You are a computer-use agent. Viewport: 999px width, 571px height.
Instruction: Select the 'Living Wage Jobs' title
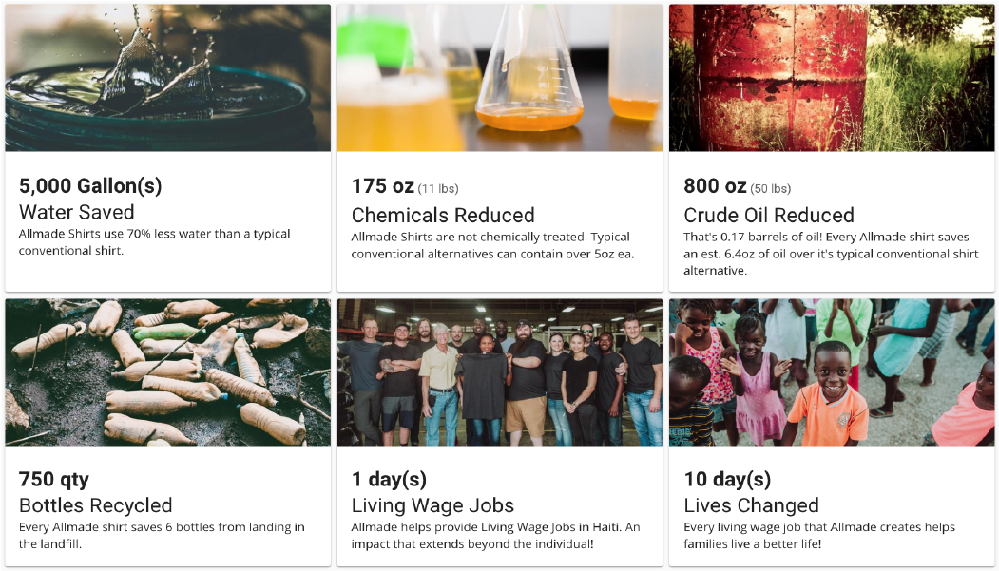(x=432, y=505)
